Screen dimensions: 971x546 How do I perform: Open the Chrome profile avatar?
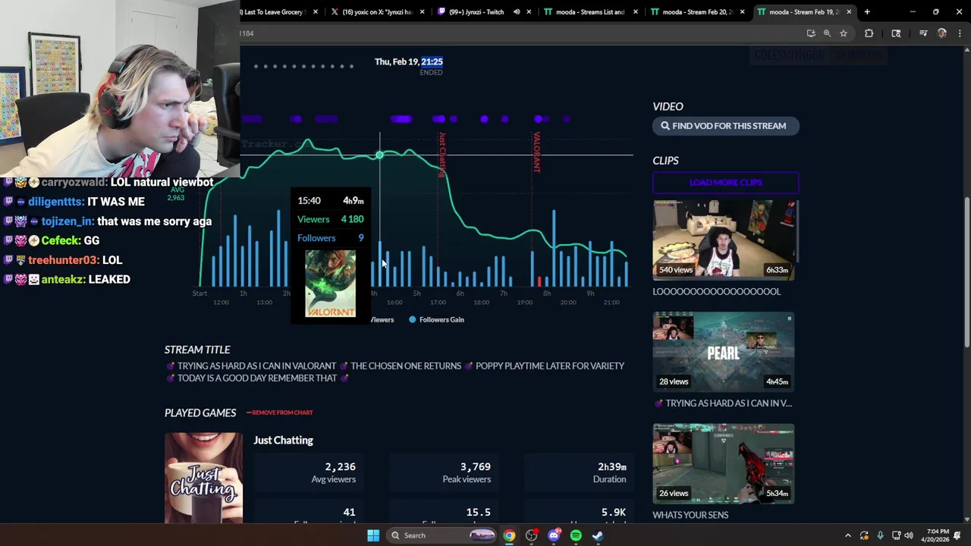click(942, 33)
